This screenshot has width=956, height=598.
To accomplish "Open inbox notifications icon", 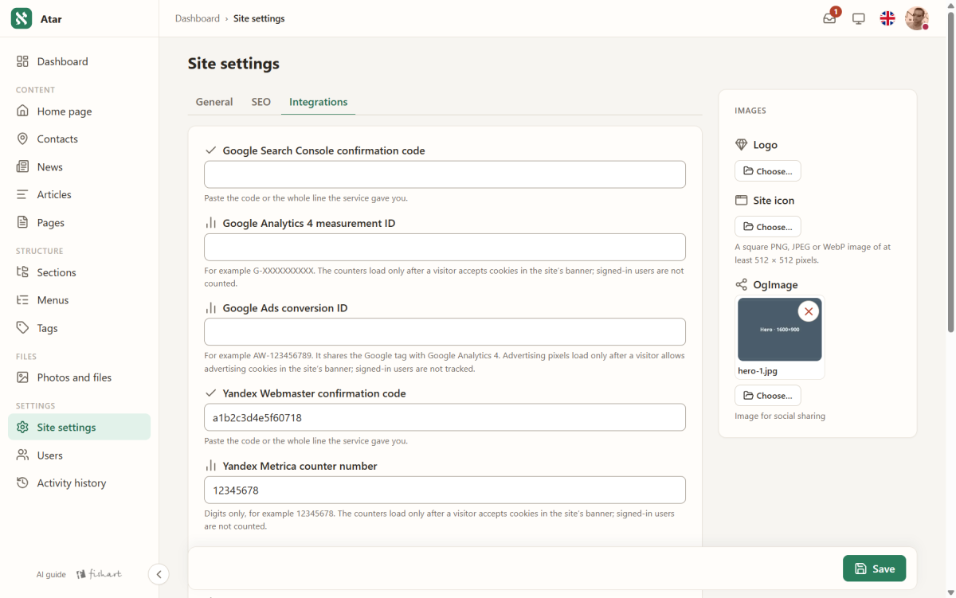I will [830, 18].
